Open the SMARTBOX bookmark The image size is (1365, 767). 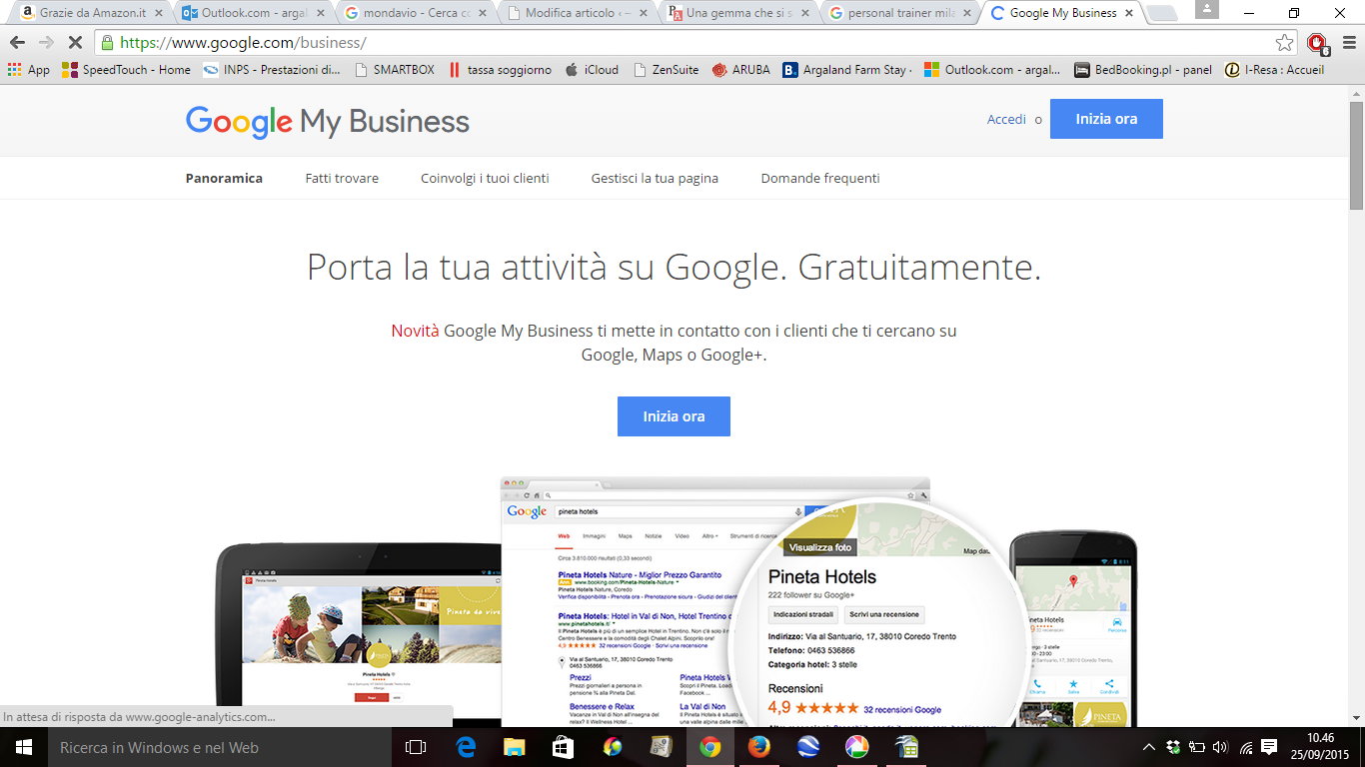pyautogui.click(x=395, y=70)
